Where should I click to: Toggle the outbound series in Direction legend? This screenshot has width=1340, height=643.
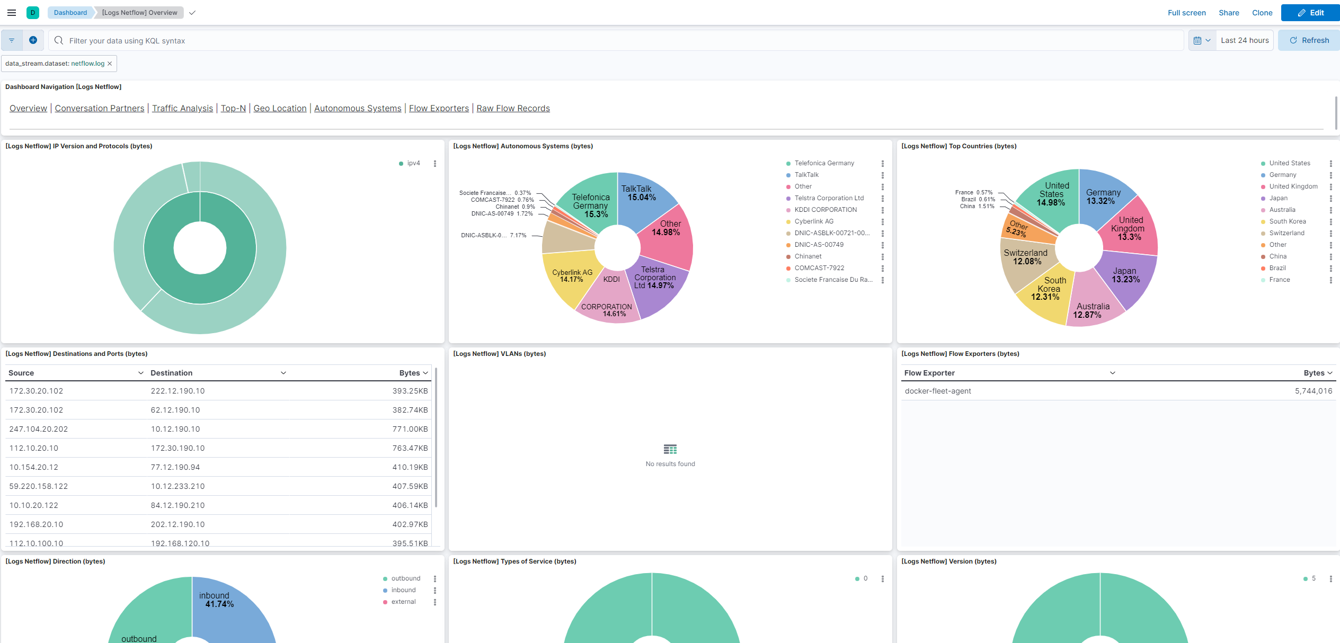pos(406,578)
